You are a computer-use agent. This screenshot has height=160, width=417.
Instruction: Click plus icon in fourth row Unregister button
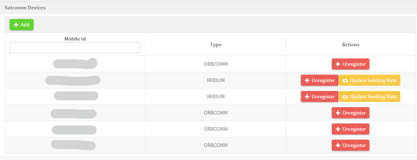point(338,113)
